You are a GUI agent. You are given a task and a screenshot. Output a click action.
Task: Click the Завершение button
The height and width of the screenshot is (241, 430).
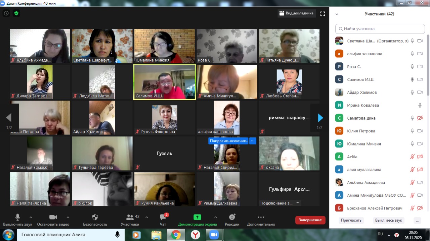click(310, 220)
